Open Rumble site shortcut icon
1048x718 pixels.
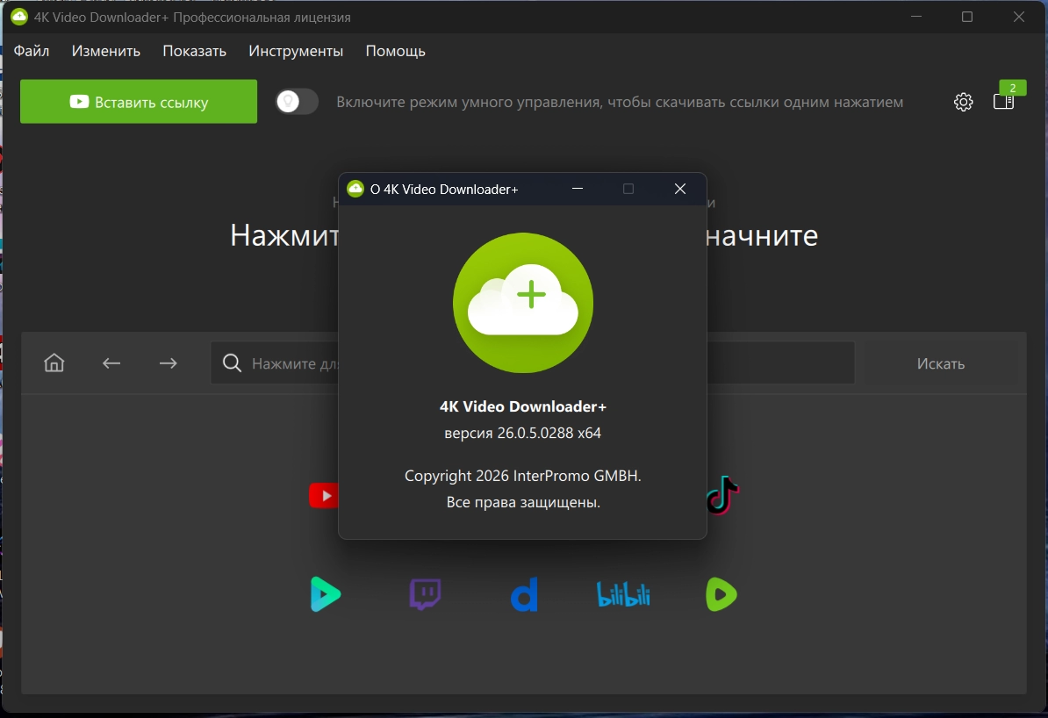721,594
